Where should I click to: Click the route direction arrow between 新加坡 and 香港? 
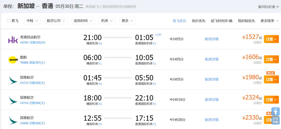coord(38,7)
